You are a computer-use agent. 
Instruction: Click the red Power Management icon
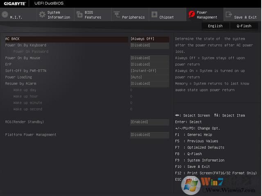(191, 15)
